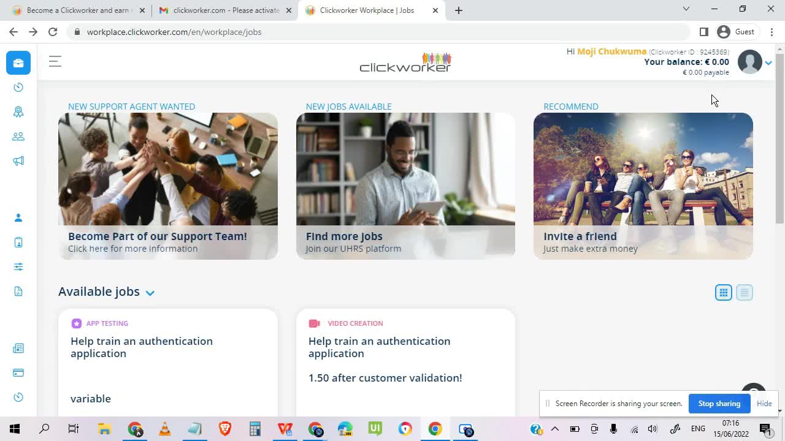
Task: Open the sliders settings icon in sidebar
Action: (x=18, y=267)
